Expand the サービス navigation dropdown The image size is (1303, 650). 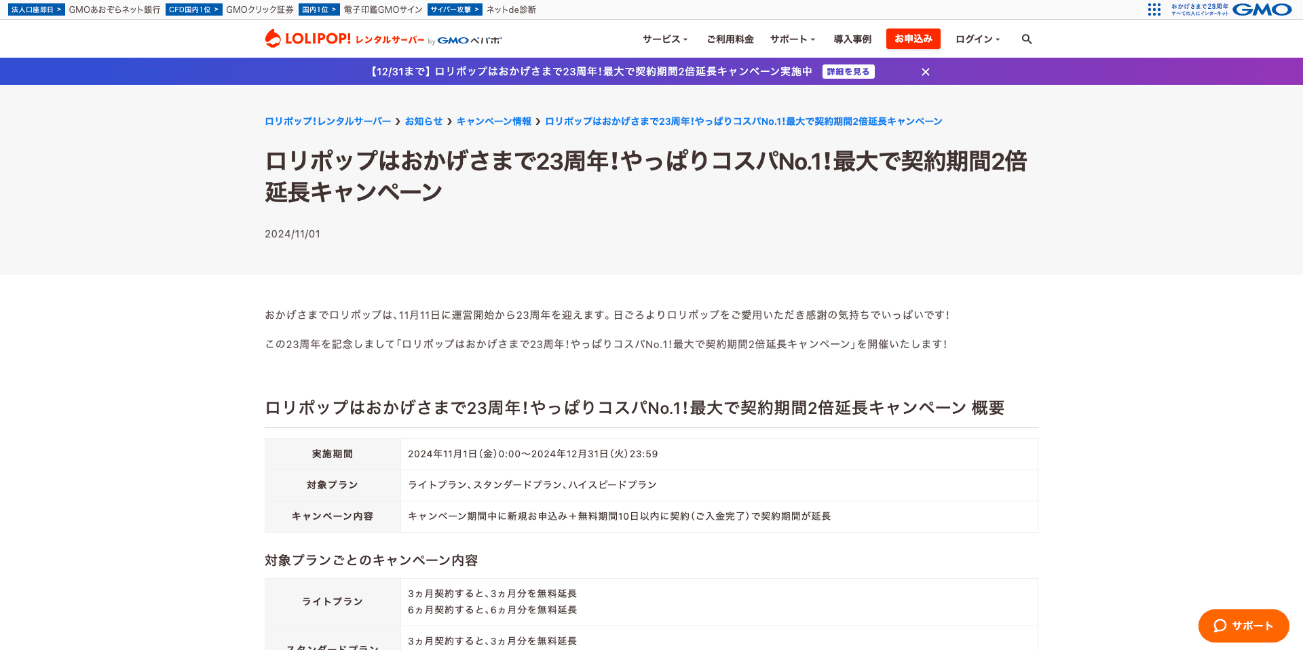664,39
